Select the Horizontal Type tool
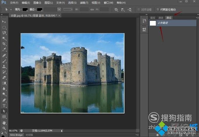This screenshot has width=199, height=137. point(4,106)
